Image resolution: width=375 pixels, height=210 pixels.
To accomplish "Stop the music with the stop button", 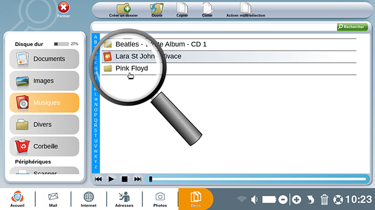I will click(125, 179).
